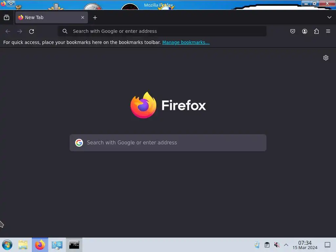This screenshot has height=252, width=336.
Task: Open the recycle bin tray icon
Action: point(257,245)
